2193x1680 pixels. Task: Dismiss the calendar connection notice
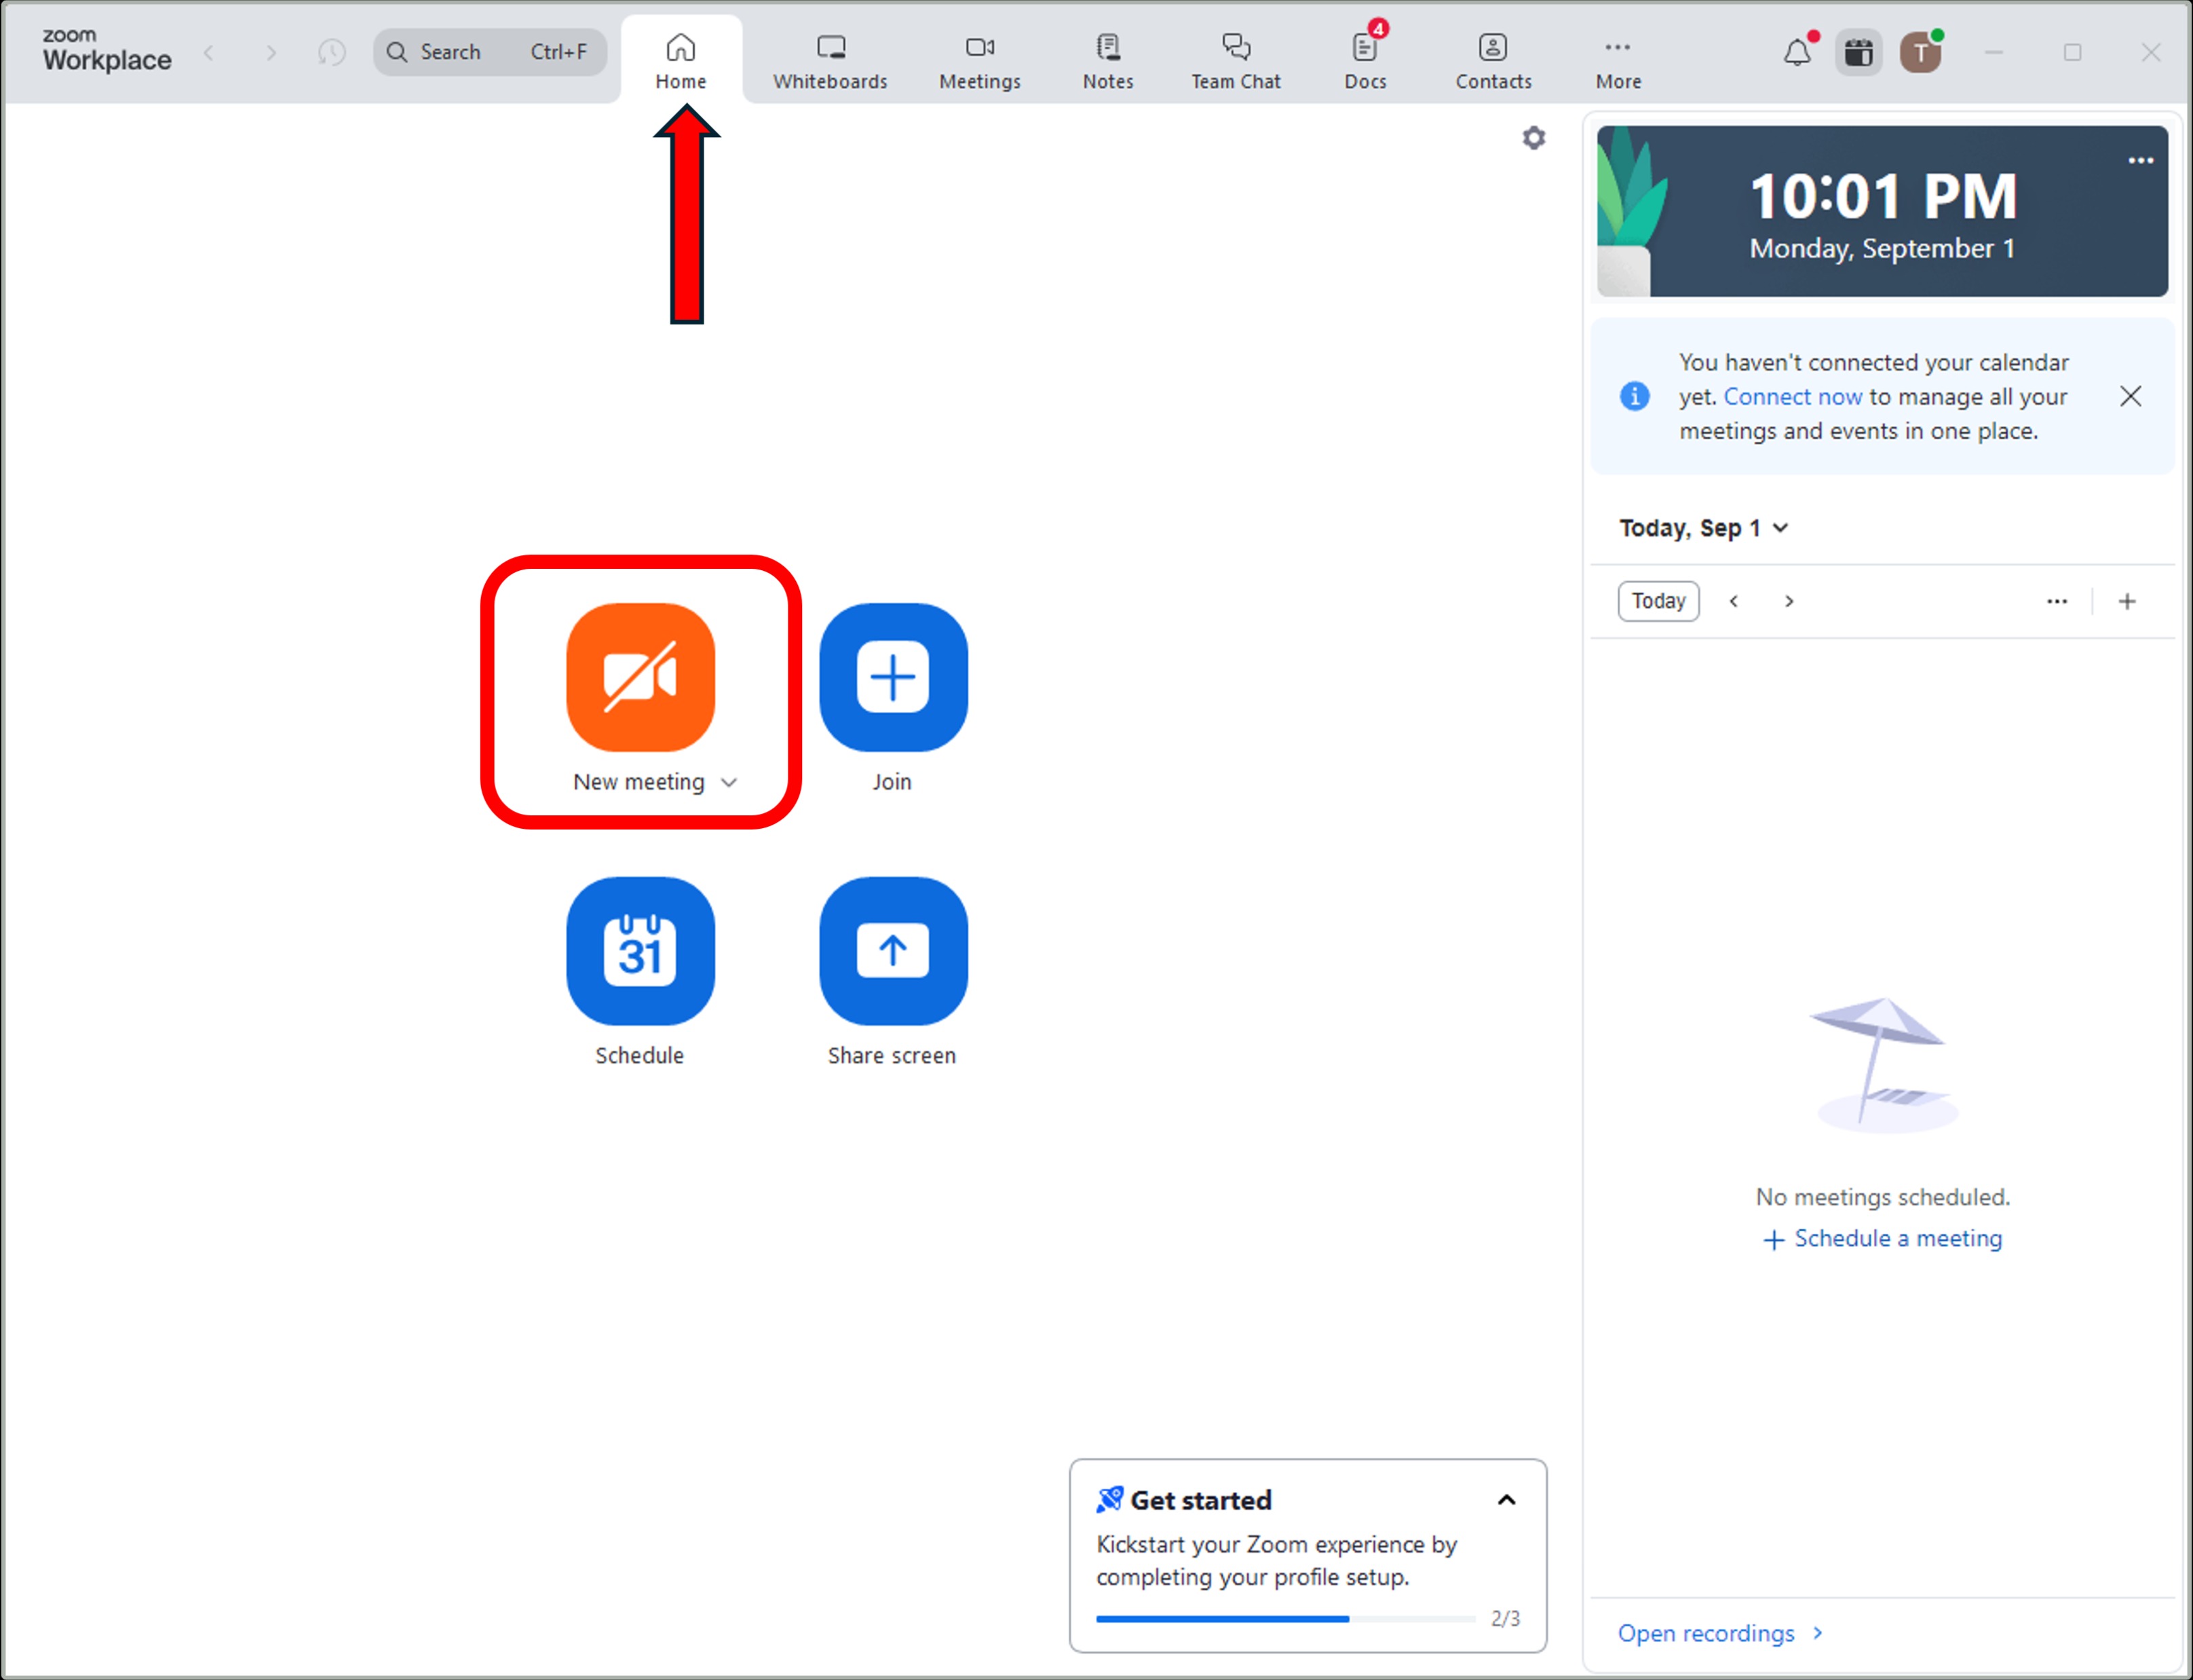[2130, 397]
